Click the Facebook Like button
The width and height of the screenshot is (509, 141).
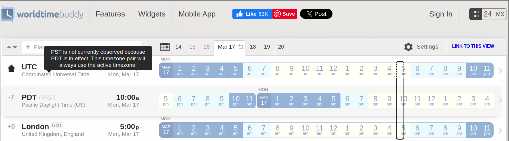click(x=252, y=14)
